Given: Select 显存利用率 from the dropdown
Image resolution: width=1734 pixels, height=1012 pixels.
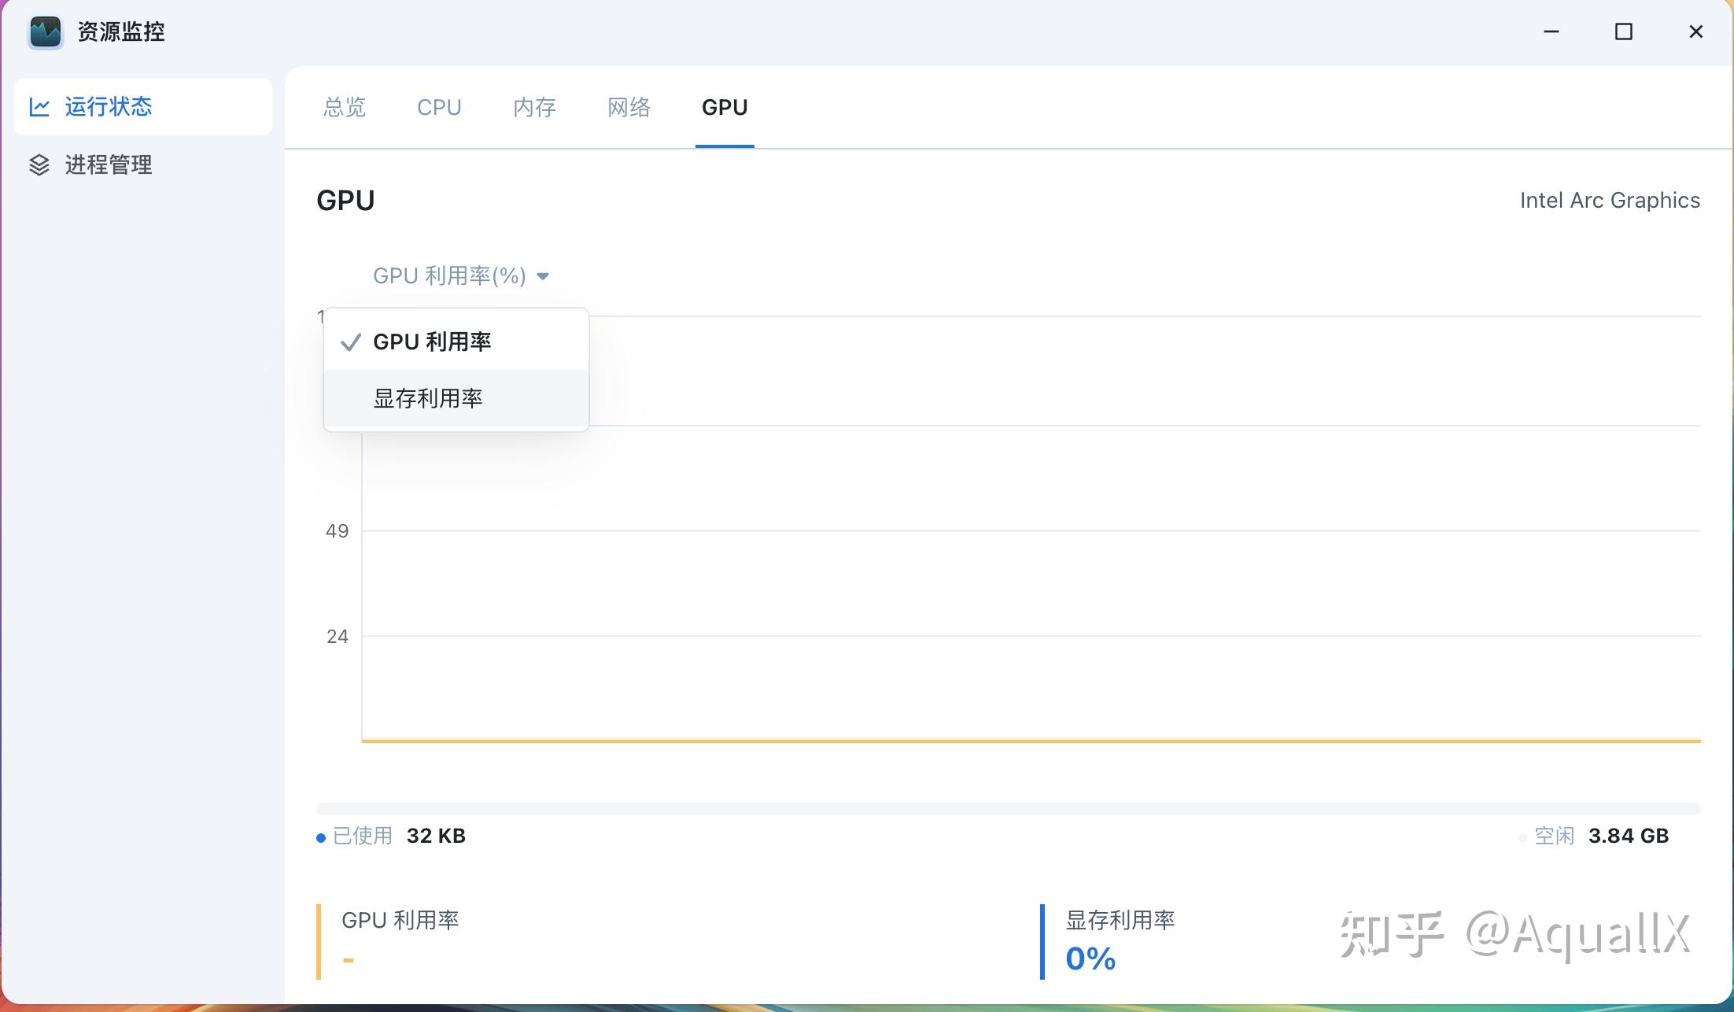Looking at the screenshot, I should coord(430,398).
